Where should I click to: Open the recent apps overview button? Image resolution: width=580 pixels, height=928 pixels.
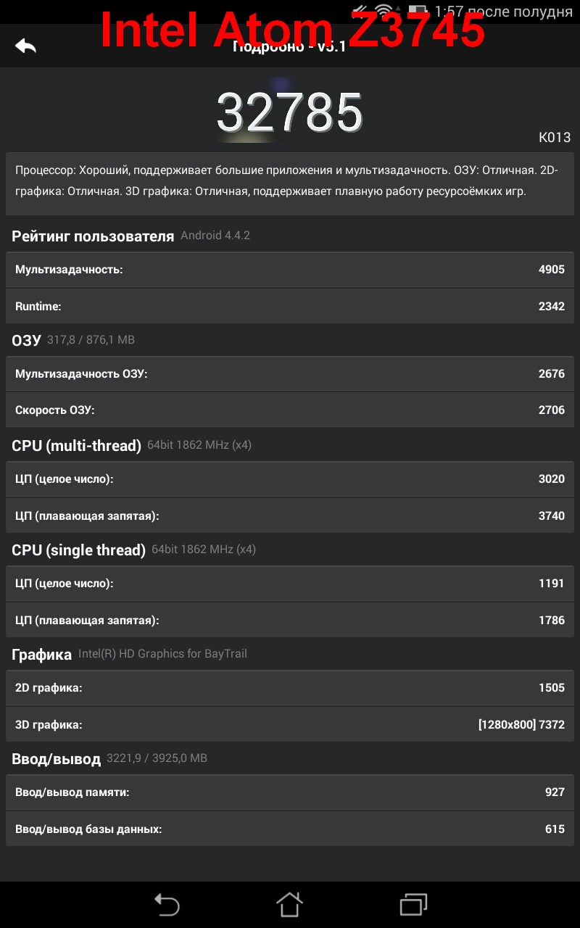(413, 904)
